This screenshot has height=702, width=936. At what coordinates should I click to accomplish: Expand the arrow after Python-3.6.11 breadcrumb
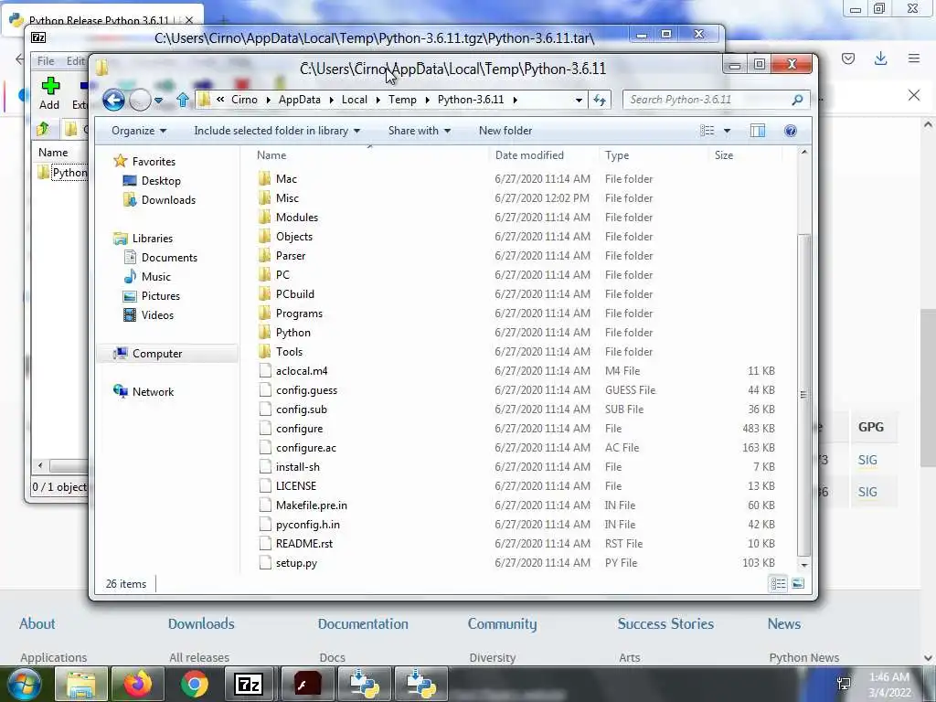click(515, 100)
